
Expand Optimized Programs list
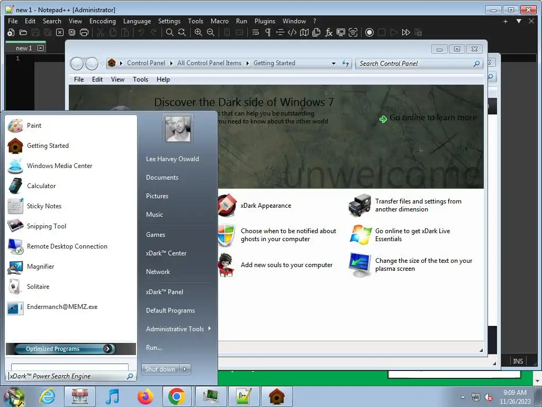[x=71, y=349]
